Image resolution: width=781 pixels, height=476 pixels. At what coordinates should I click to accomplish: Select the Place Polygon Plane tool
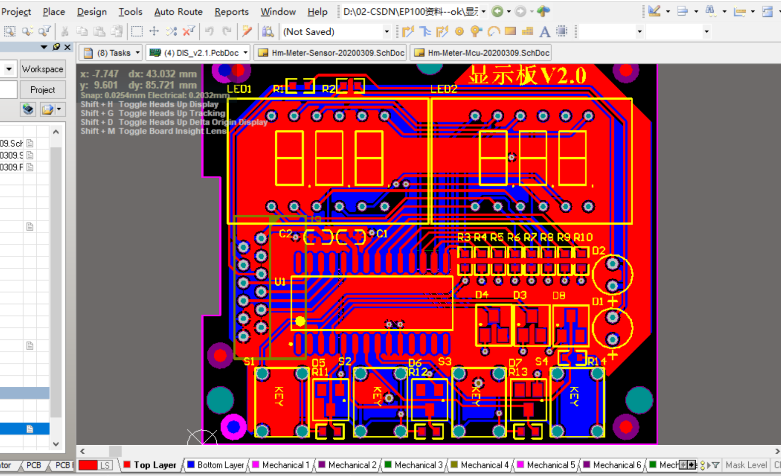pos(528,32)
